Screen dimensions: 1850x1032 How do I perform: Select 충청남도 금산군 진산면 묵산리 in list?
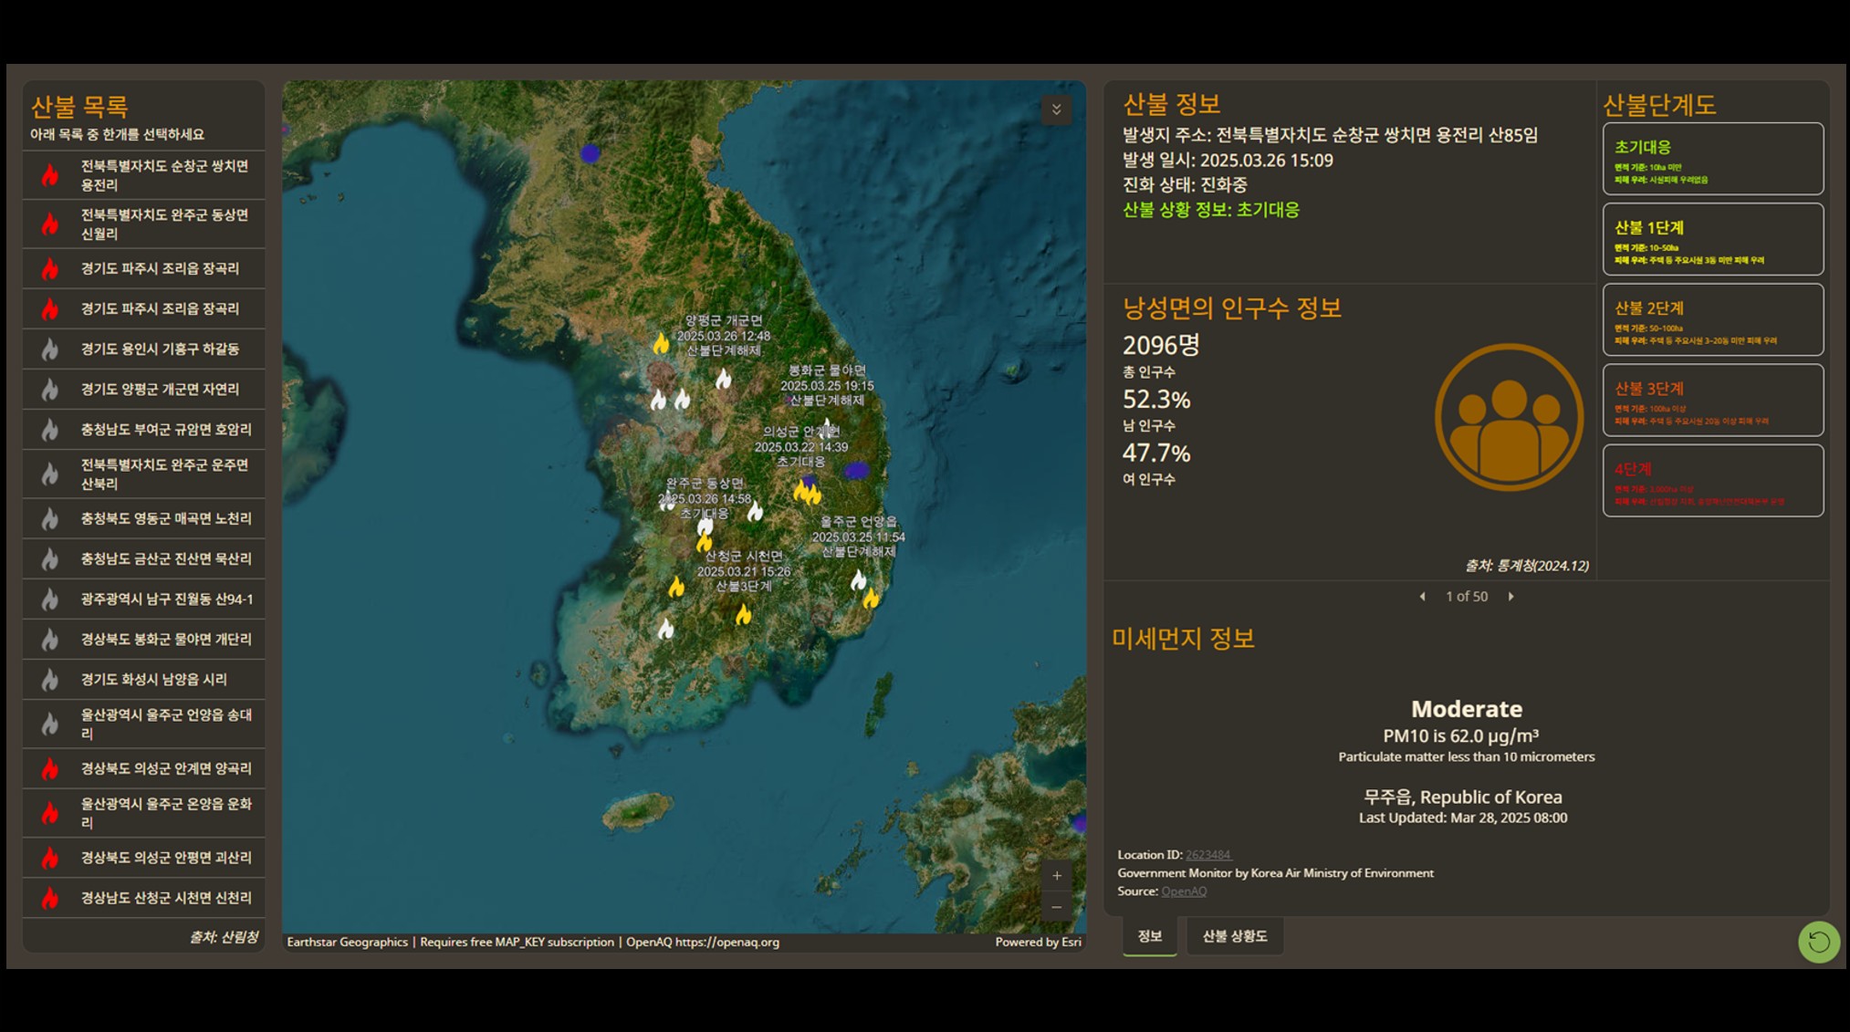click(x=144, y=558)
